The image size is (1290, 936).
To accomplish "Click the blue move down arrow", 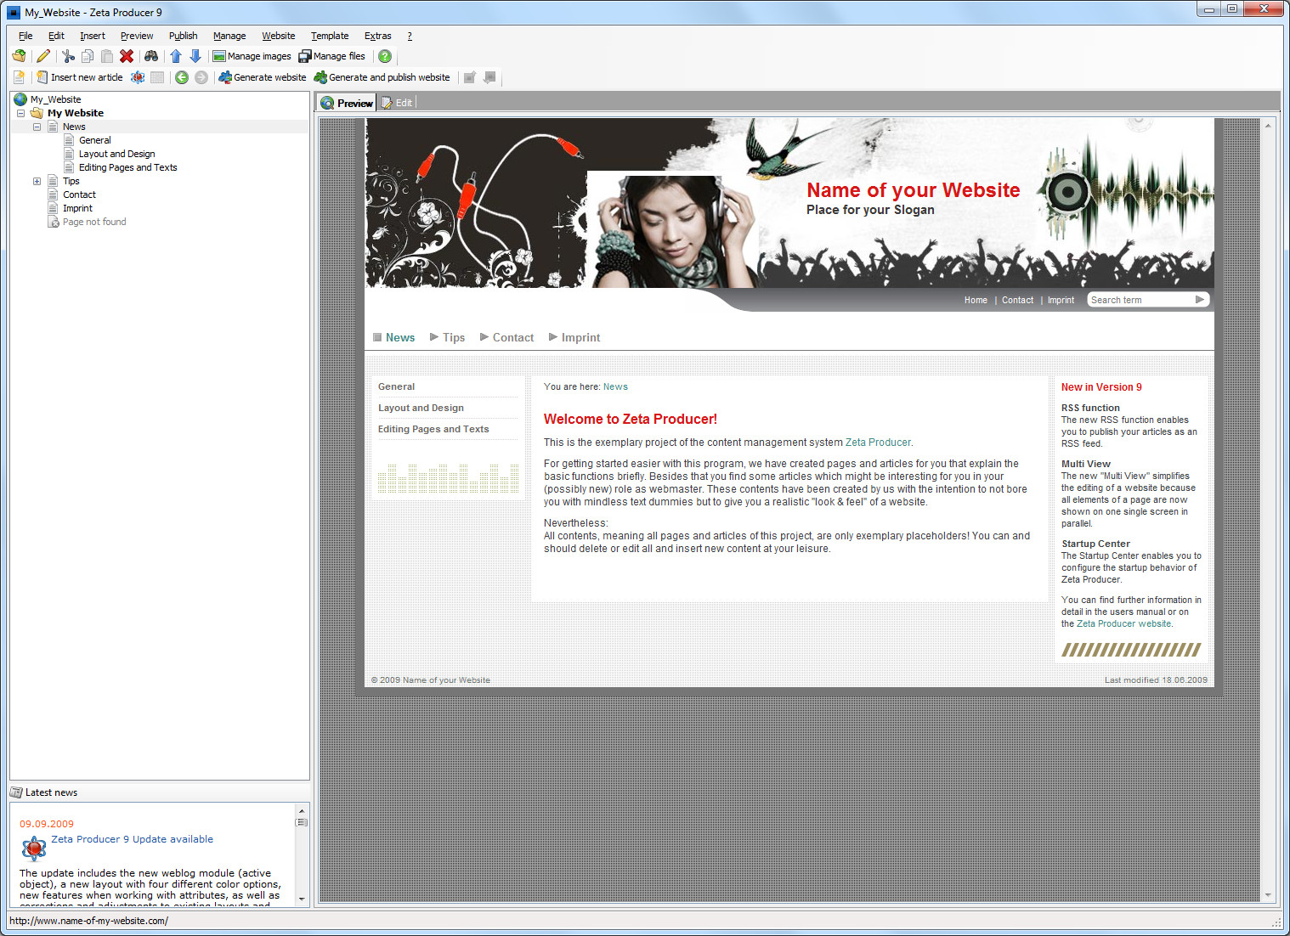I will (x=195, y=56).
